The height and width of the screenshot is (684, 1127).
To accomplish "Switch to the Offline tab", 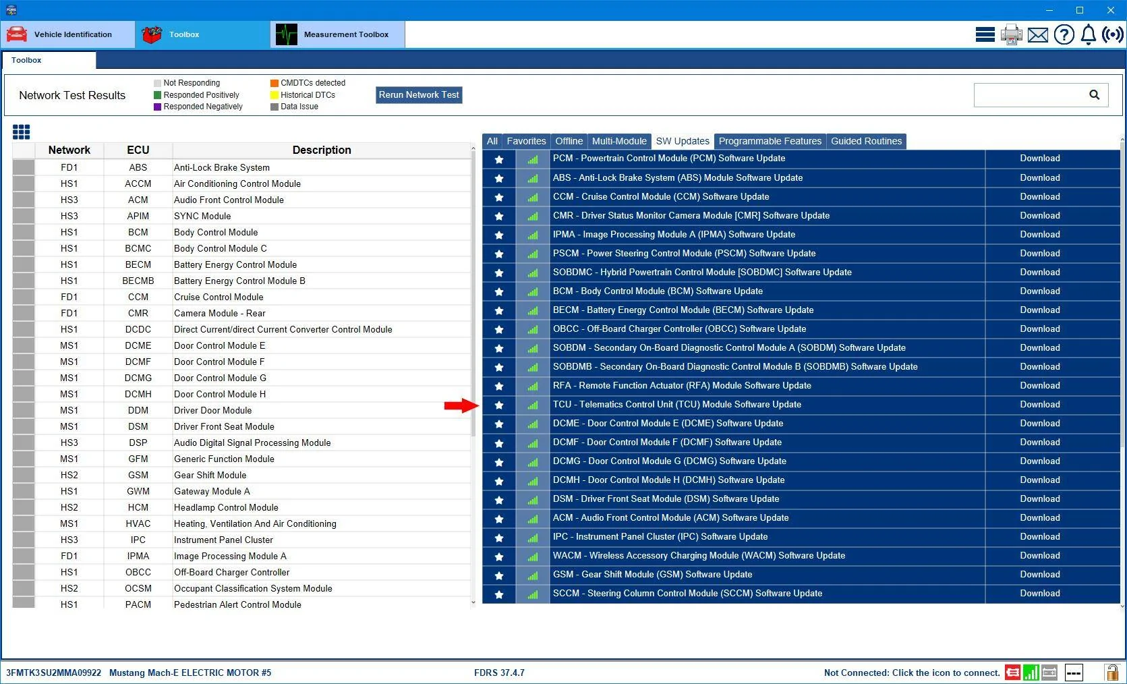I will pyautogui.click(x=569, y=141).
